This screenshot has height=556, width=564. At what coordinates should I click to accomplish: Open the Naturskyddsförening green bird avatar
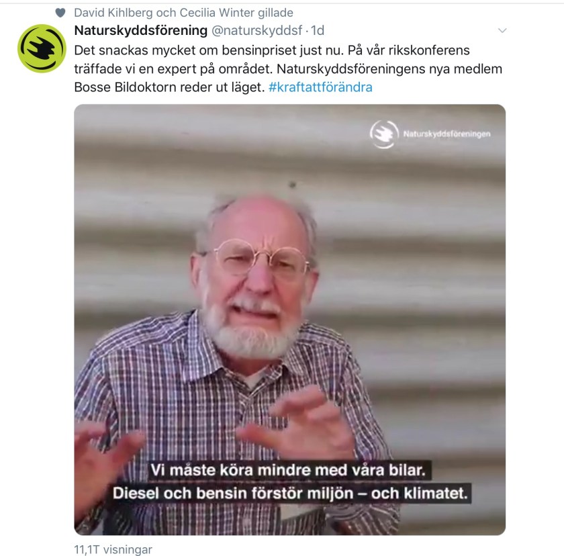point(42,48)
